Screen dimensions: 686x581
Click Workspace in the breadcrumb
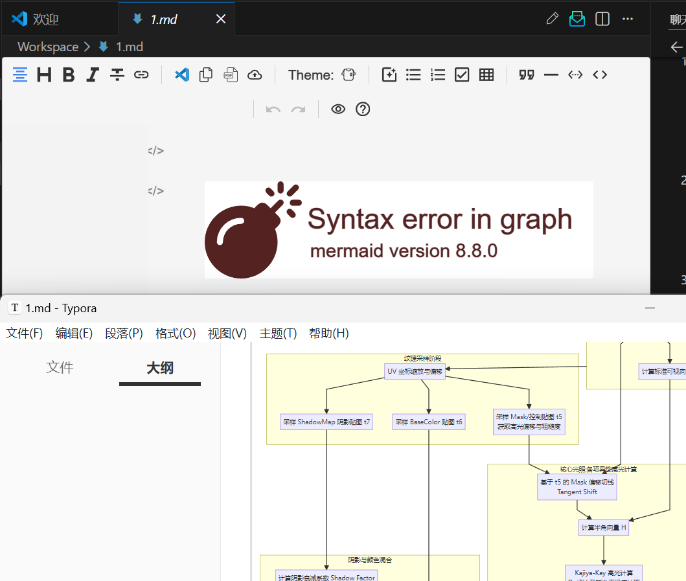point(48,47)
